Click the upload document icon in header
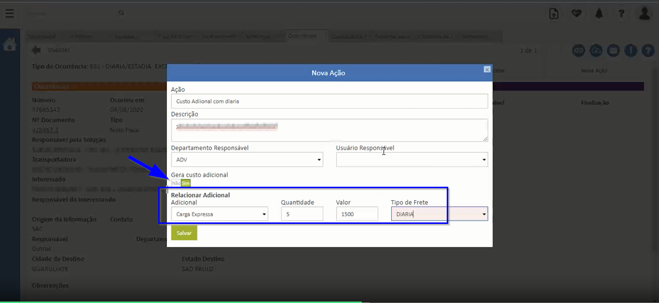Screen dimensions: 659x303 (554, 14)
